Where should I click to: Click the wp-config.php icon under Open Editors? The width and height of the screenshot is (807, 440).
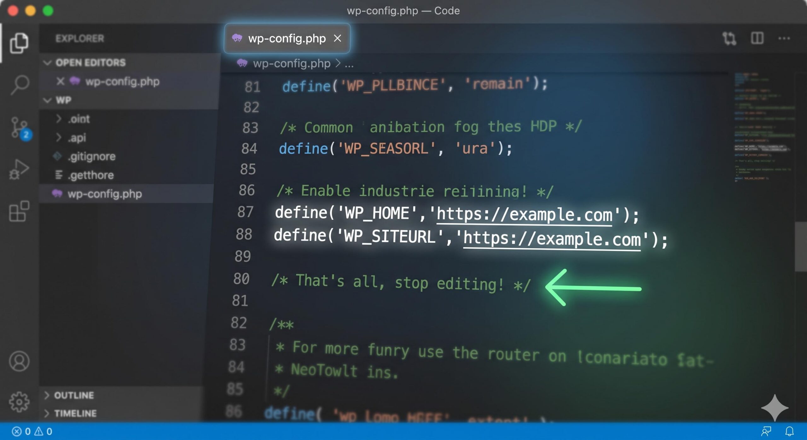(x=75, y=82)
